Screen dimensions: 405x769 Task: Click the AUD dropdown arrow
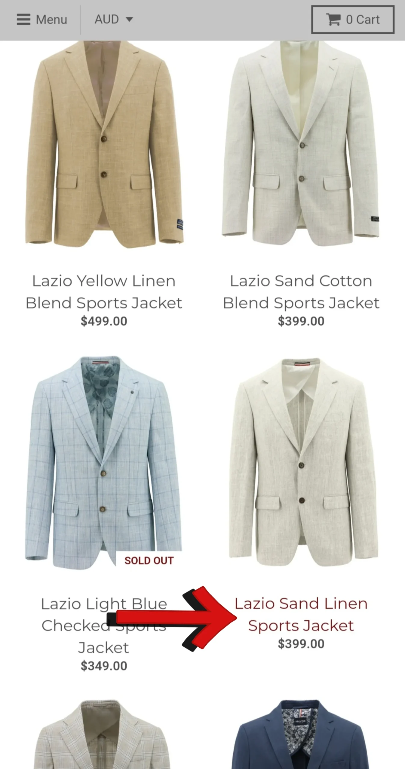click(x=129, y=20)
